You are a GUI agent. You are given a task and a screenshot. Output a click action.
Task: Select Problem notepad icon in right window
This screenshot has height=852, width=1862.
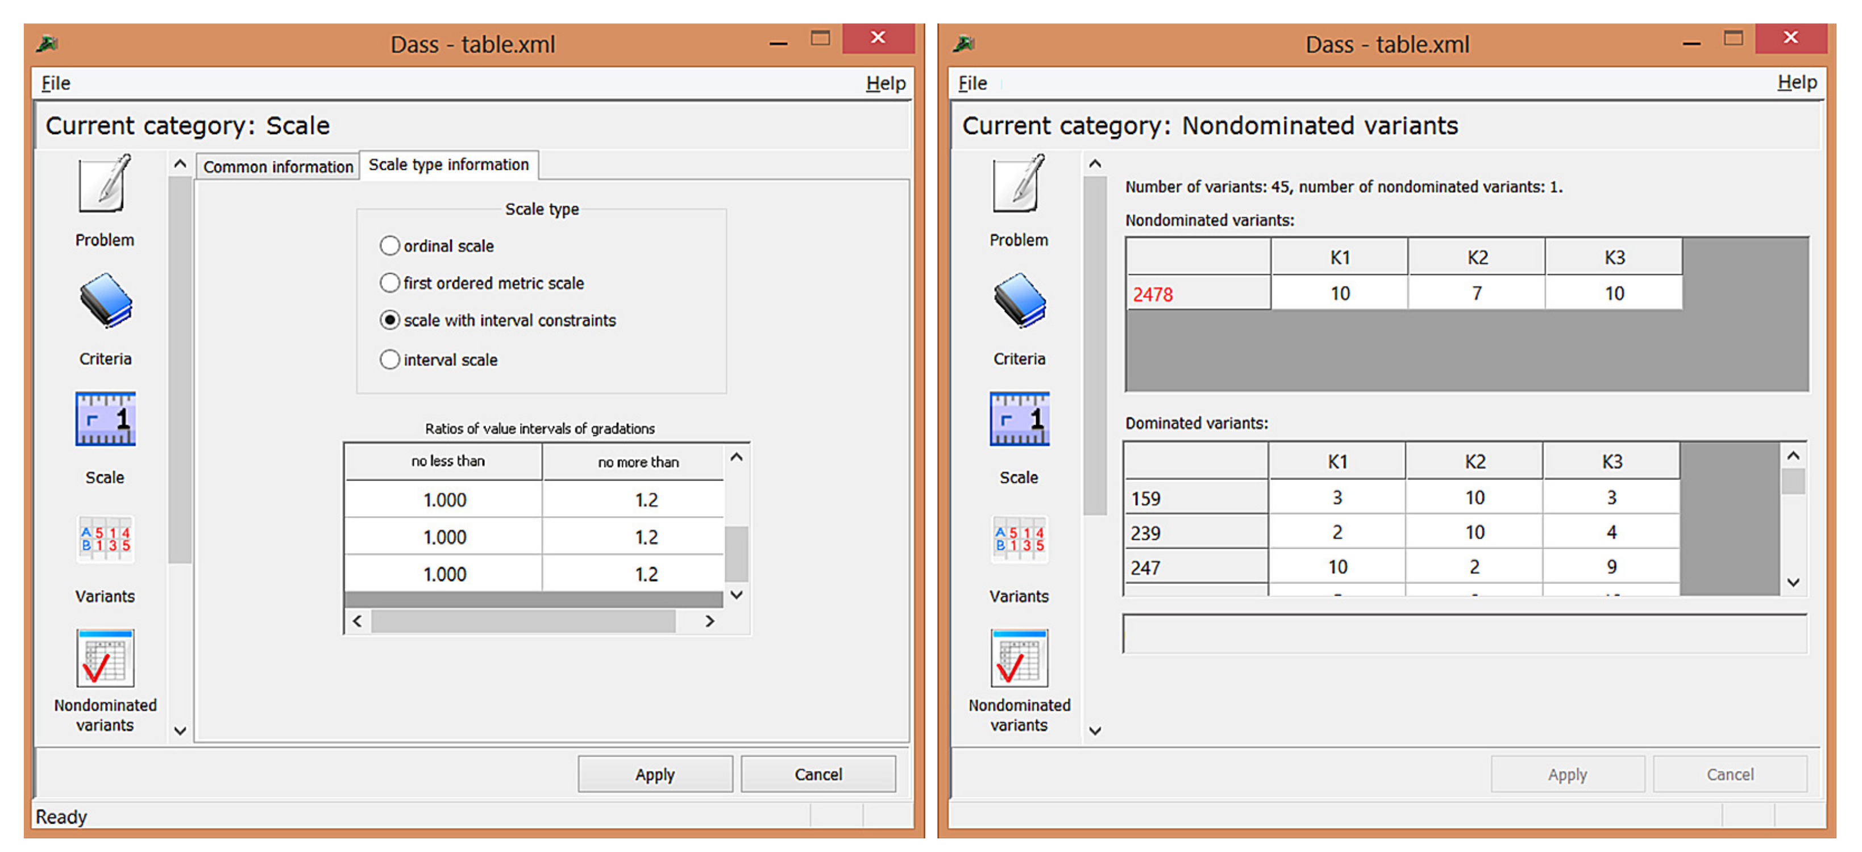point(1019,183)
